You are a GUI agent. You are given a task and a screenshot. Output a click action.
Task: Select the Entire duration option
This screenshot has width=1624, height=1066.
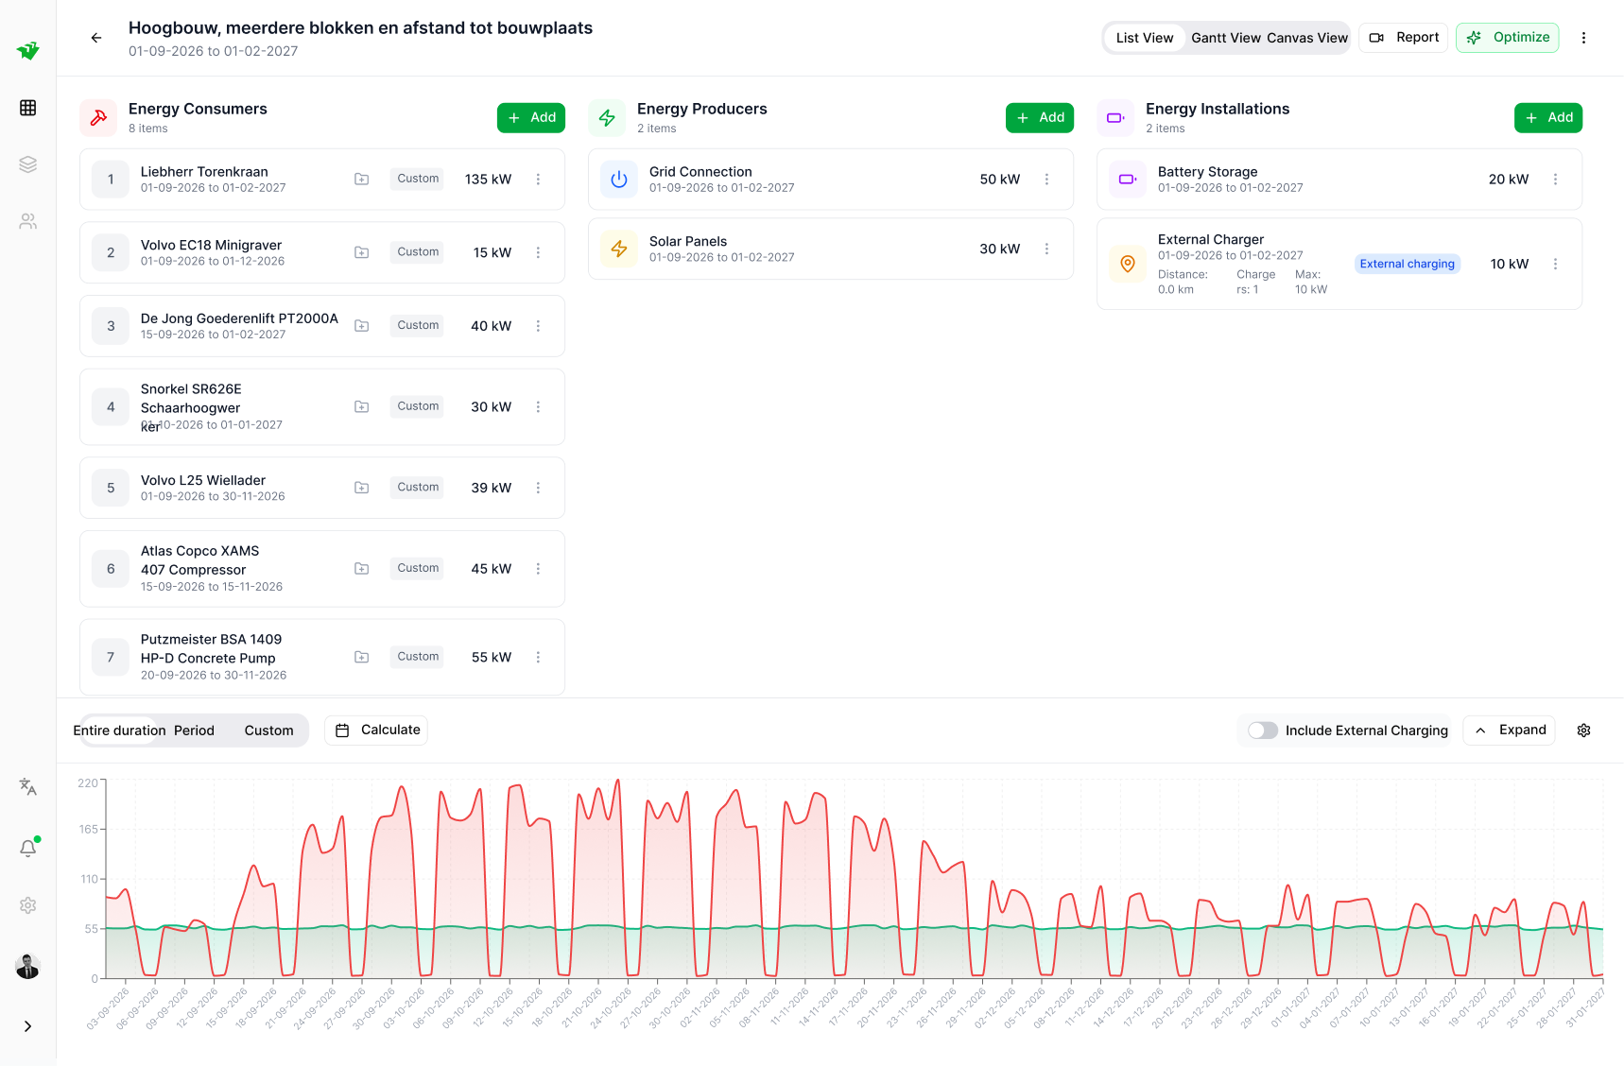[x=119, y=731]
